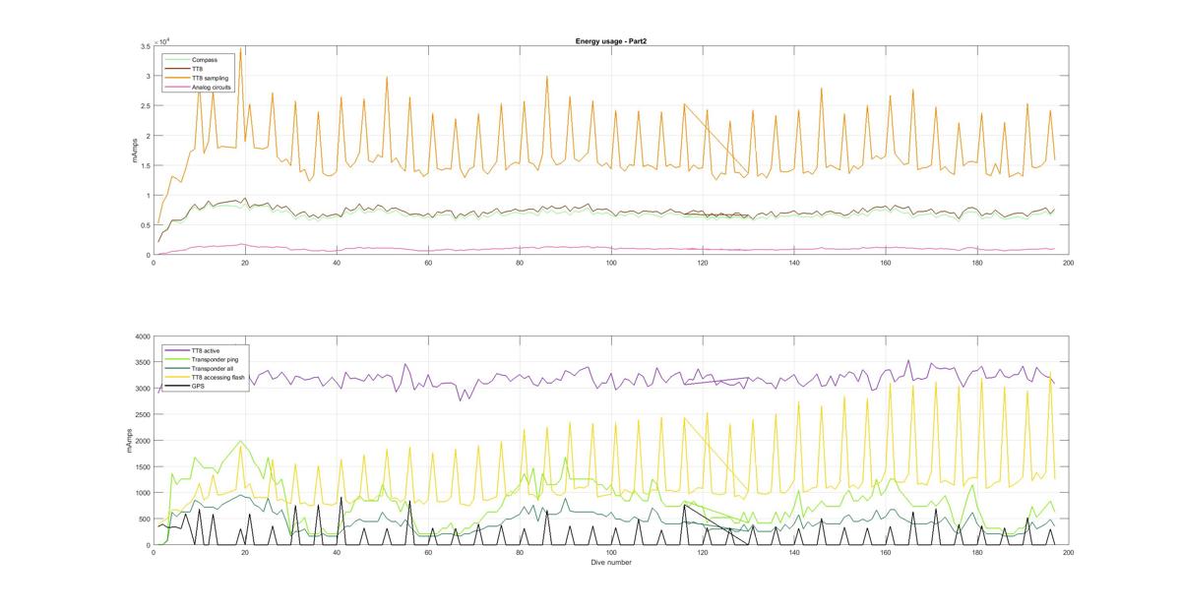Click the 1.5 tick label on upper y-axis
Image resolution: width=1181 pixels, height=612 pixels.
pos(144,166)
